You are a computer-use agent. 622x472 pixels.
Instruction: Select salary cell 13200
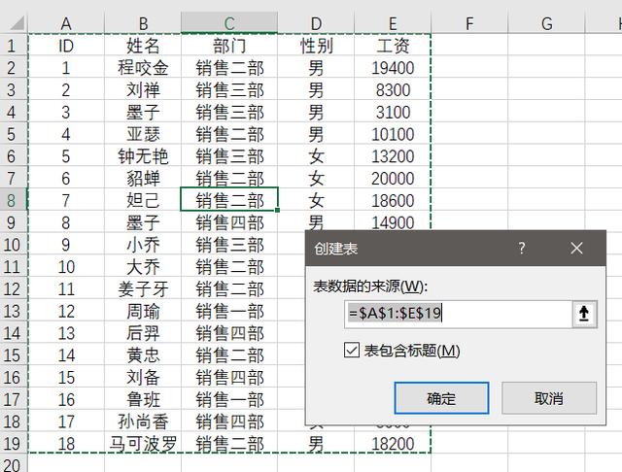[x=393, y=156]
